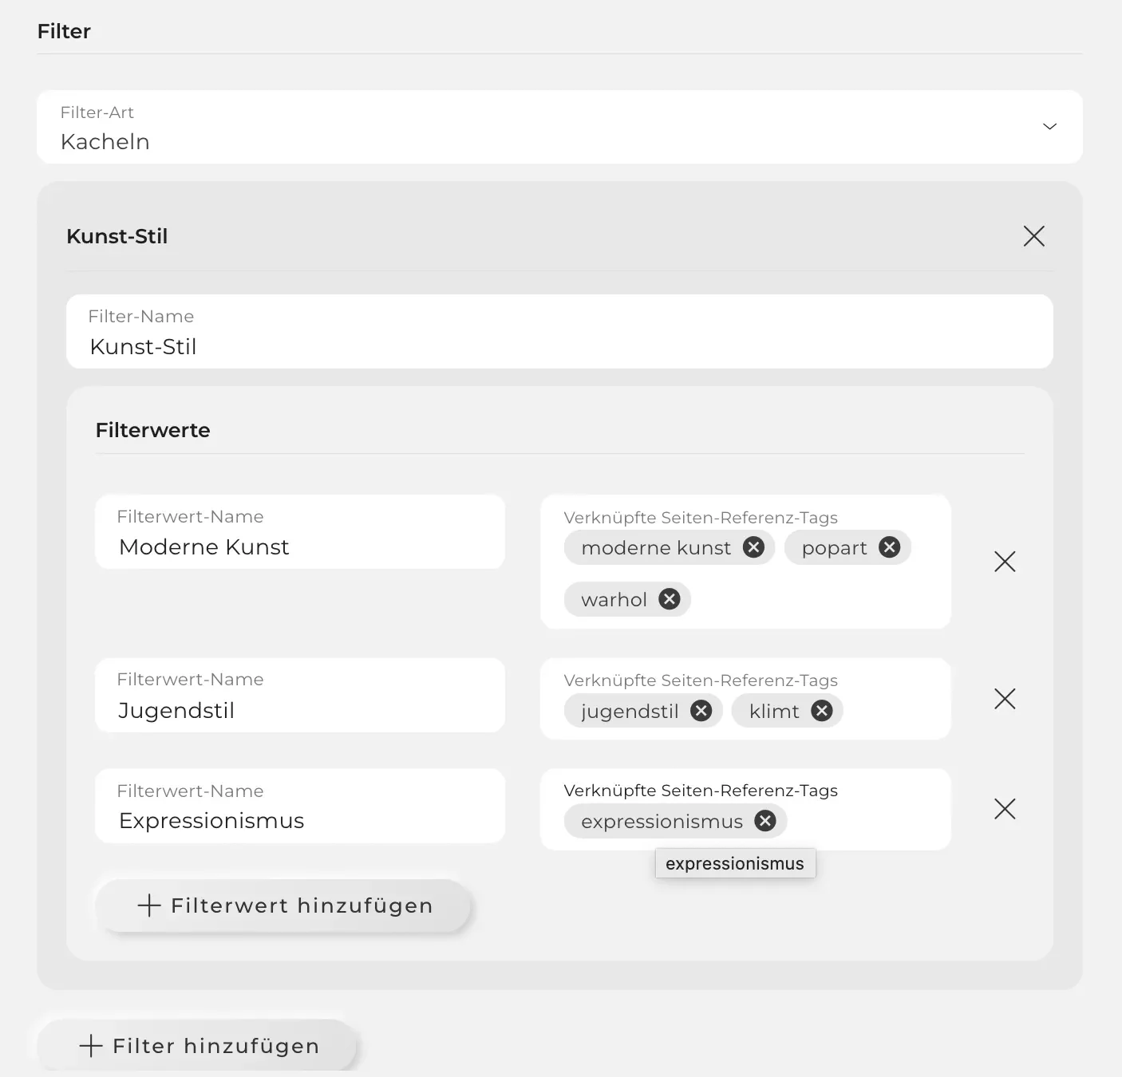Remove the 'popart' tag

[x=889, y=547]
